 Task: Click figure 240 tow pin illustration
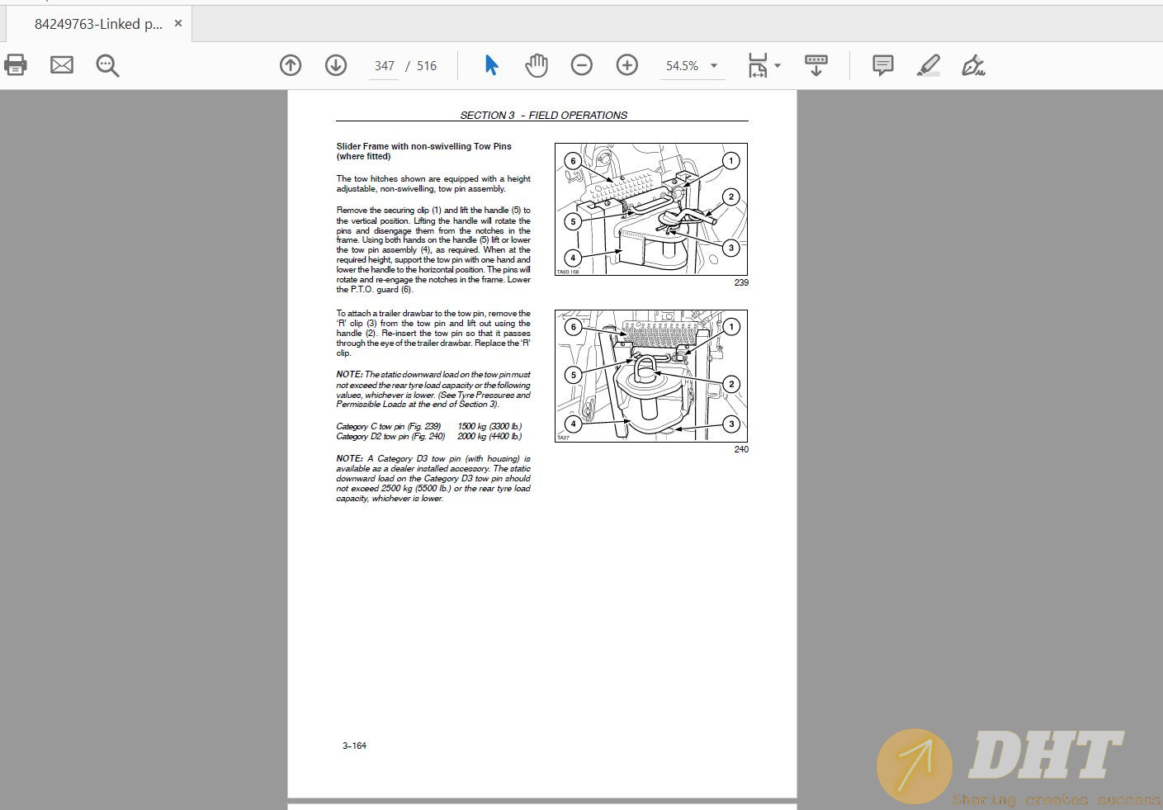(651, 377)
